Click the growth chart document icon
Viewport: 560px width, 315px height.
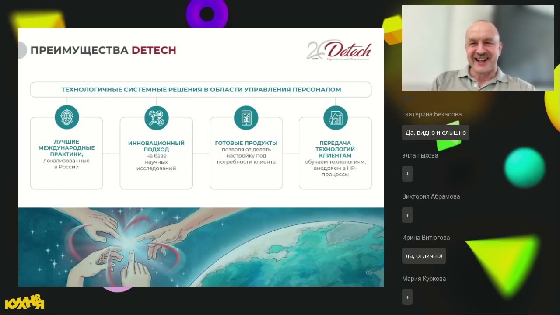pyautogui.click(x=336, y=118)
